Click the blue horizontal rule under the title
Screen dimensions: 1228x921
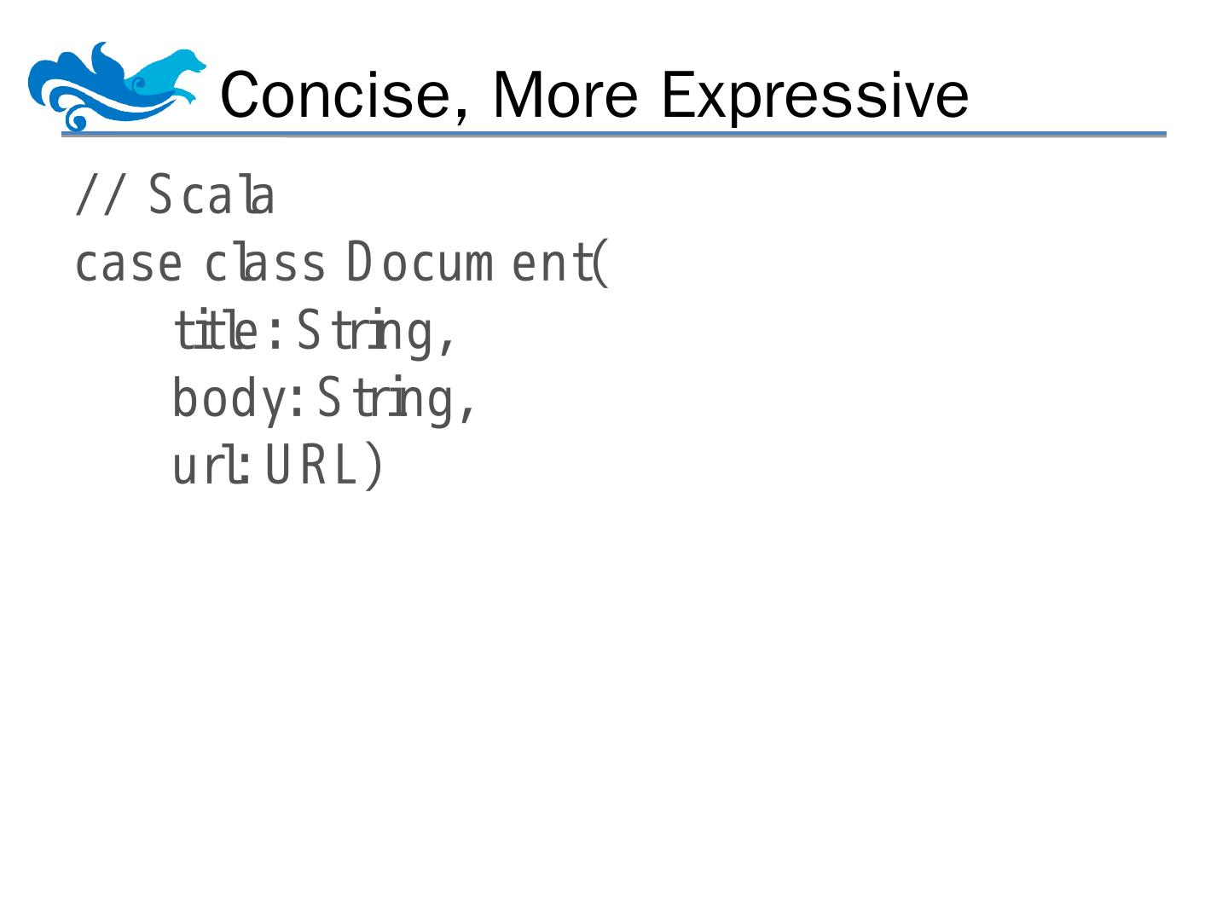614,135
